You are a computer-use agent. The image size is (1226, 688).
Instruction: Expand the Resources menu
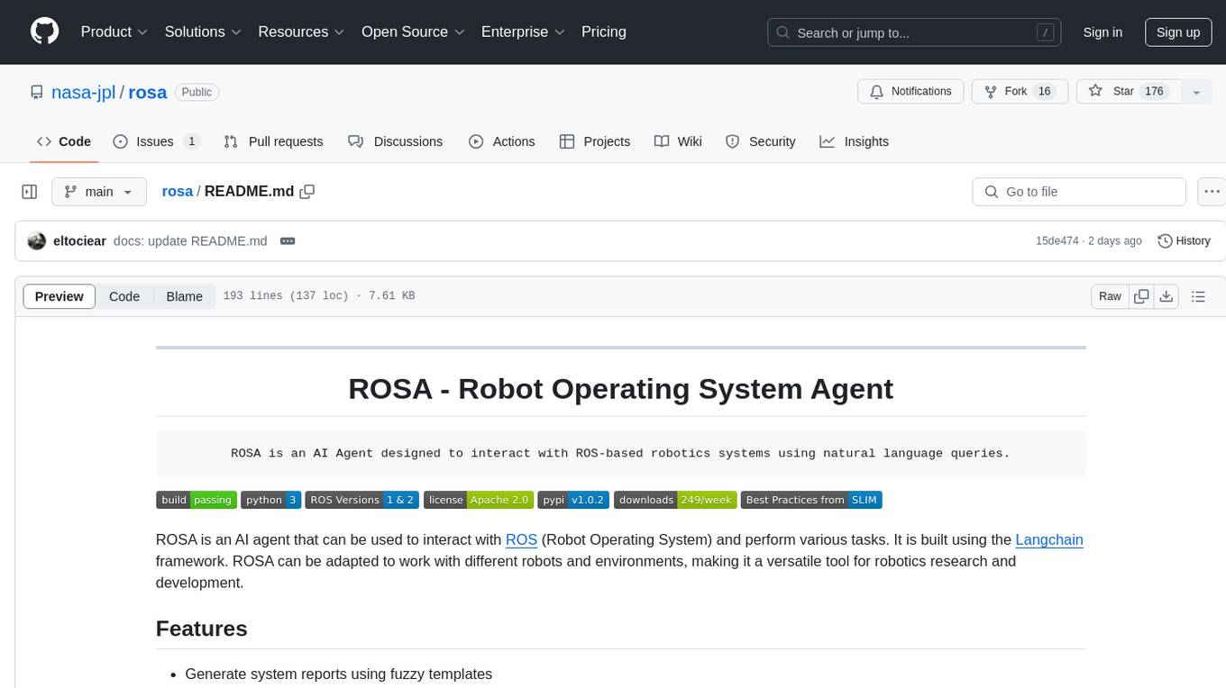coord(301,32)
